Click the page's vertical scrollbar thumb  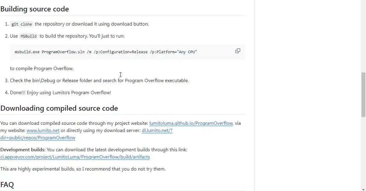point(363,94)
